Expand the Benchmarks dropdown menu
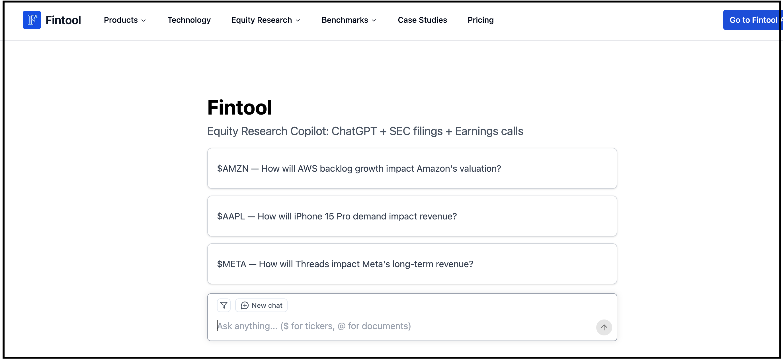783x361 pixels. click(x=349, y=20)
